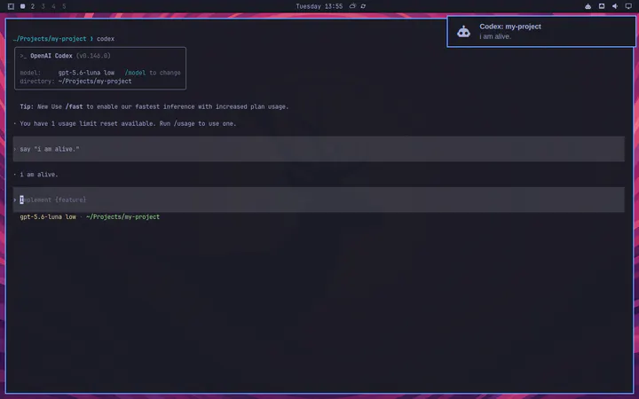Open the weather cloud icon in the top bar
Viewport: 639px width, 399px height.
pos(352,6)
